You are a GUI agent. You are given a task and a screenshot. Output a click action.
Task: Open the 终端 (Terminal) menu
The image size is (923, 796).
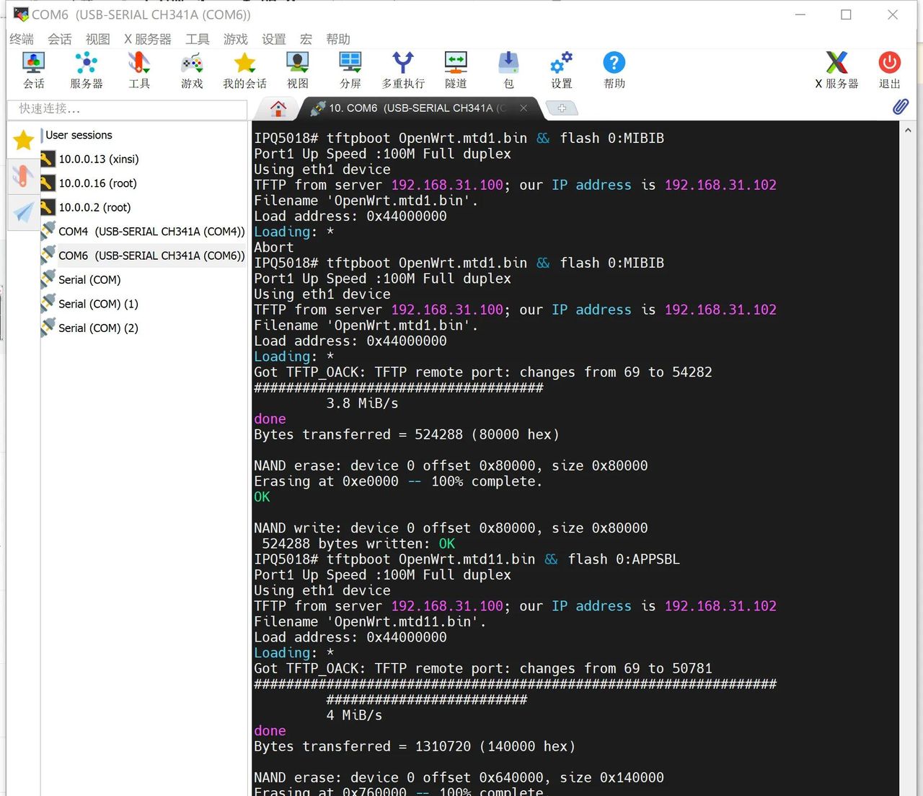[x=22, y=39]
